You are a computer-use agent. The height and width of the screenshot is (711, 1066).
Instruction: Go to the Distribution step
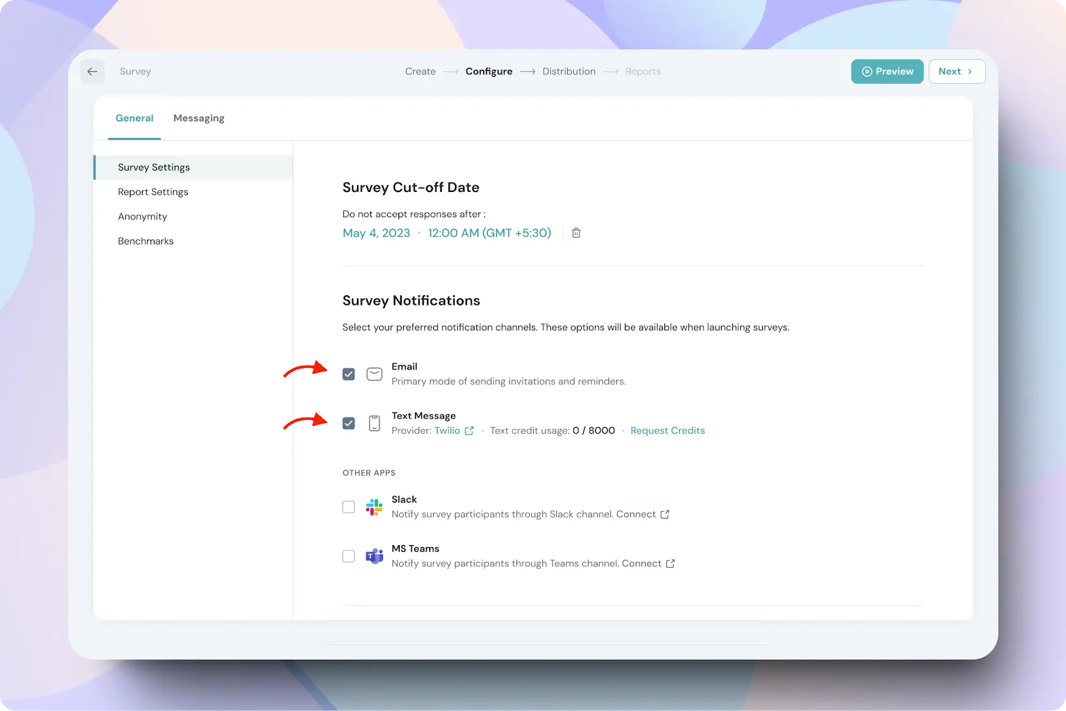568,71
